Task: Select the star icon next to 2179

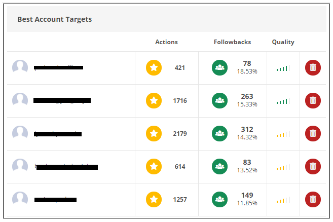Action: [x=154, y=133]
